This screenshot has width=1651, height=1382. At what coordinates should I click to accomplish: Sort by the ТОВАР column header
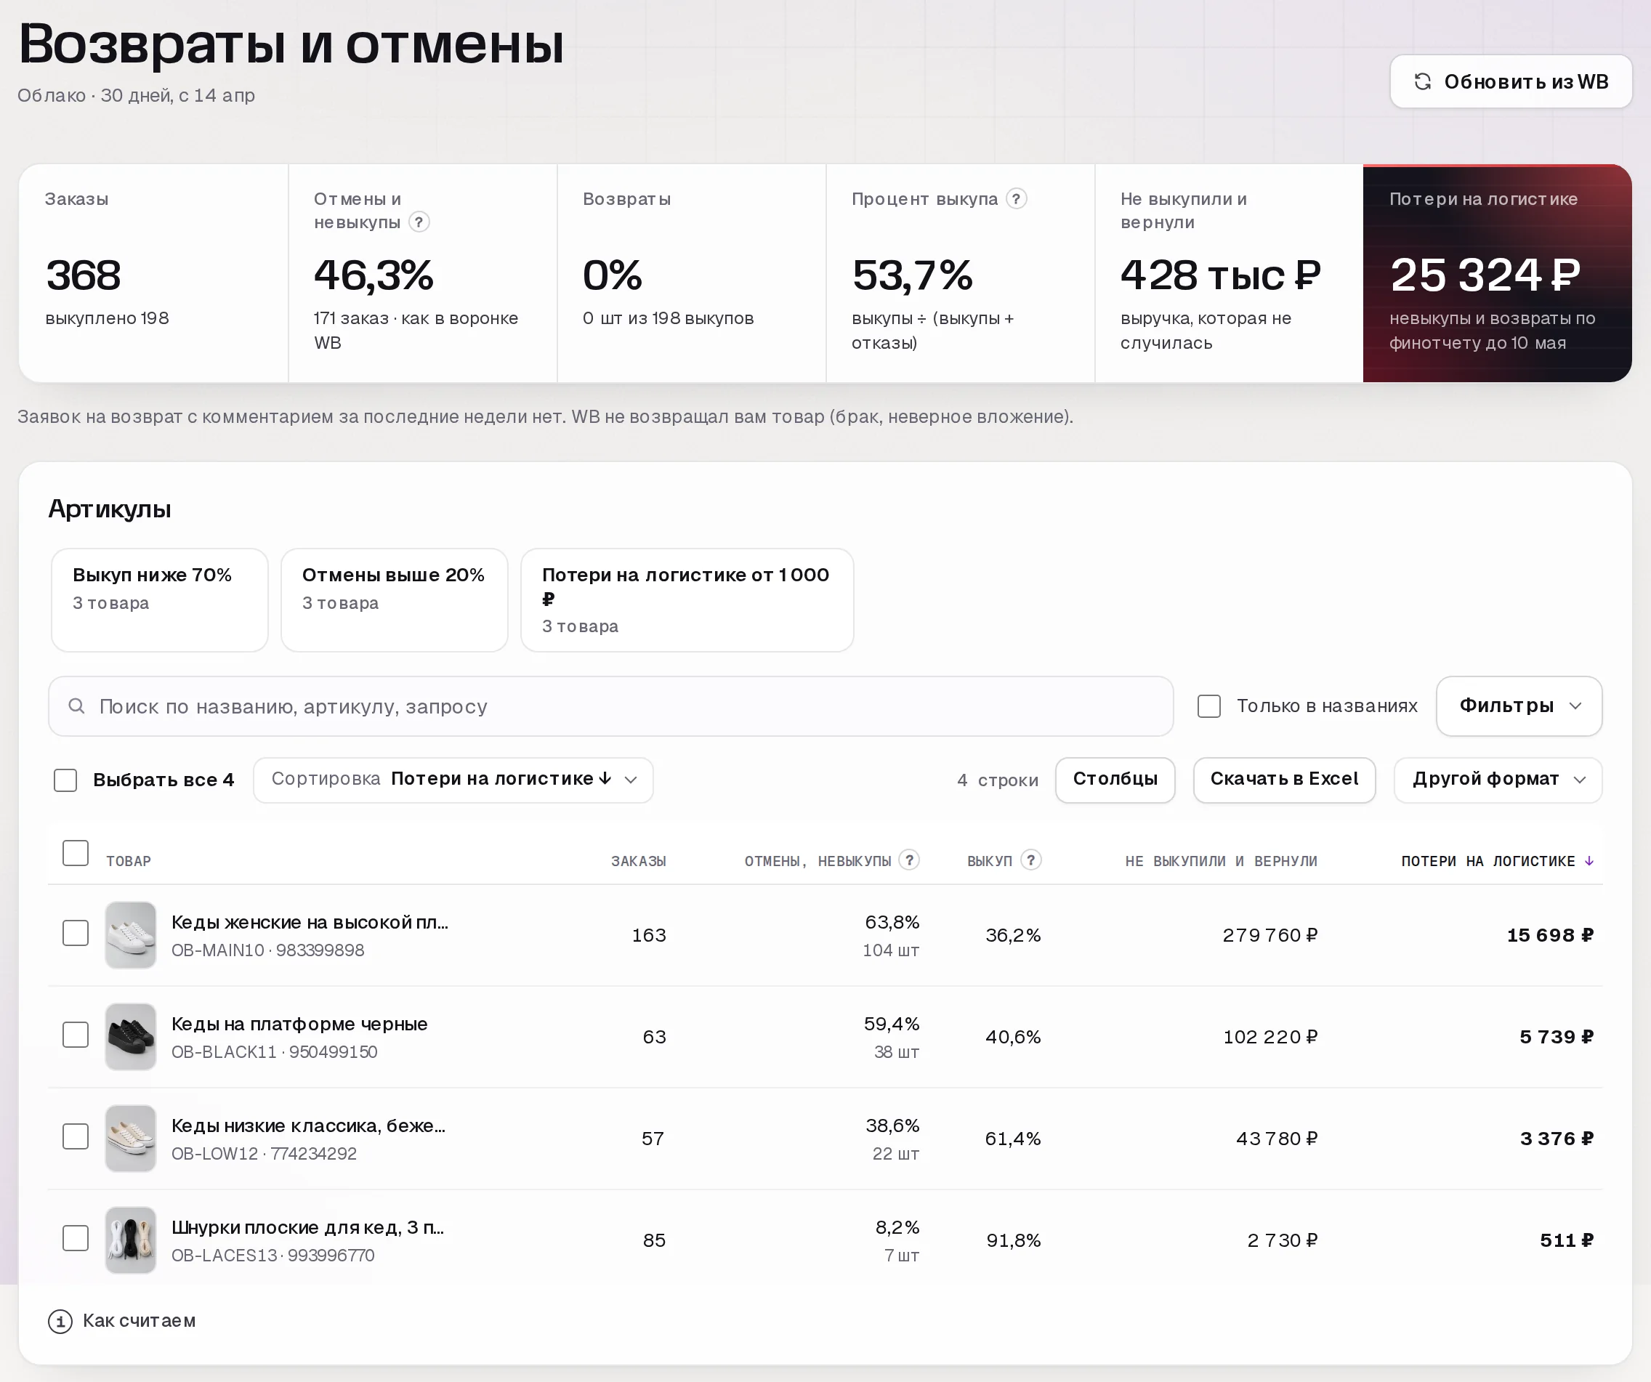129,862
